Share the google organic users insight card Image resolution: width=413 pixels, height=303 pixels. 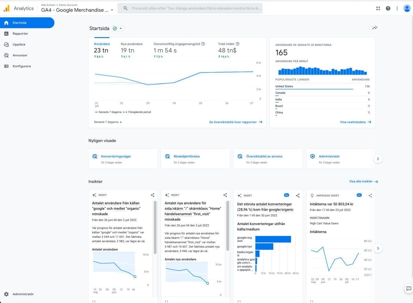point(152,195)
